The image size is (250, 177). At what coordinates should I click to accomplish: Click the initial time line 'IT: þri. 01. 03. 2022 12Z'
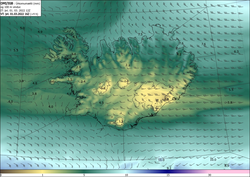pos(15,10)
